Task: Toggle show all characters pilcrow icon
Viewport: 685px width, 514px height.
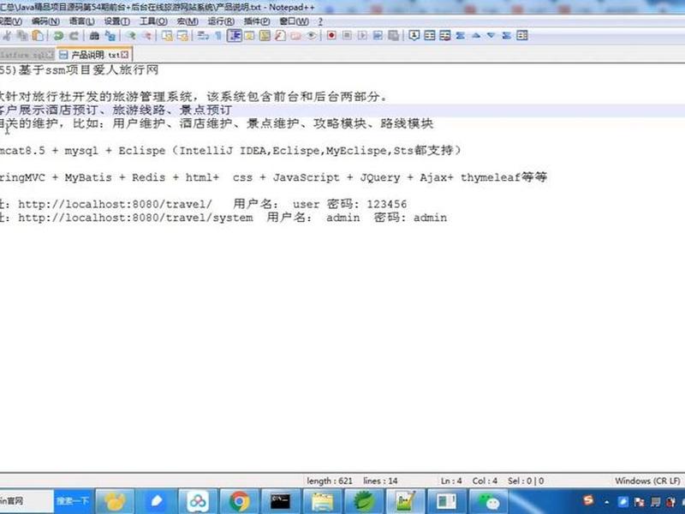Action: (218, 36)
